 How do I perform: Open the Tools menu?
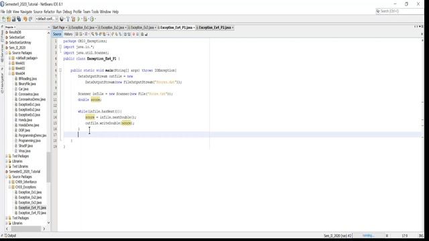click(x=95, y=12)
